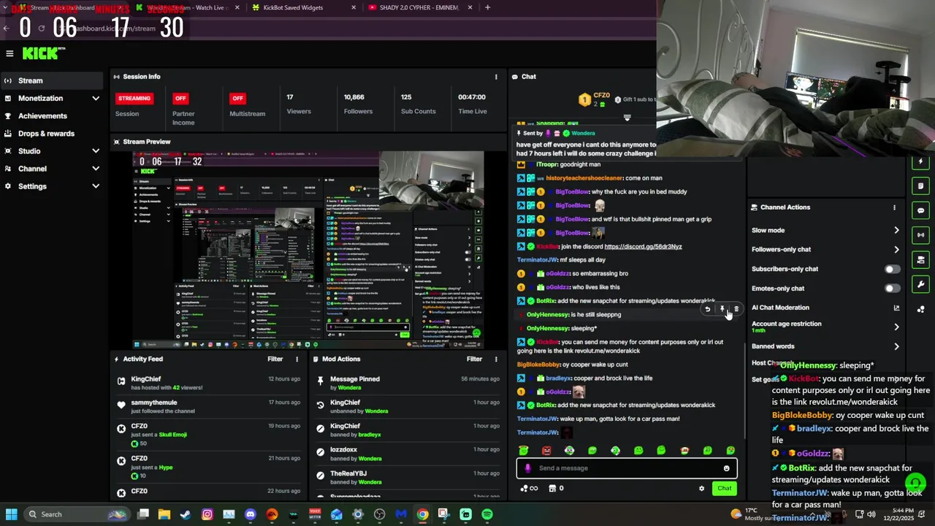Open the Activity Feed three-dot menu

297,359
